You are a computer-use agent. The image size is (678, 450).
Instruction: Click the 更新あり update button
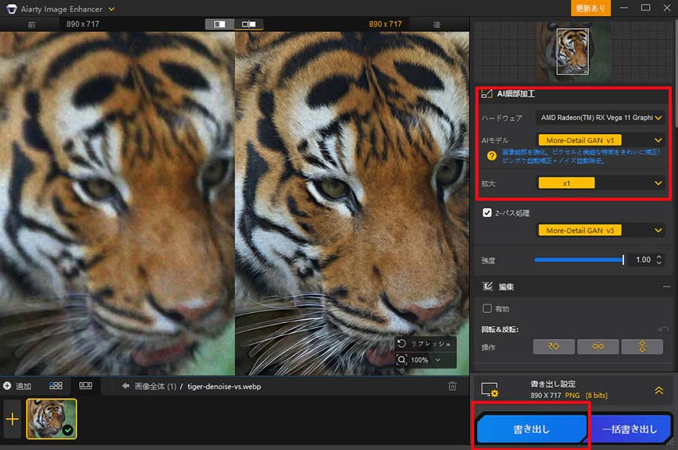pyautogui.click(x=590, y=8)
